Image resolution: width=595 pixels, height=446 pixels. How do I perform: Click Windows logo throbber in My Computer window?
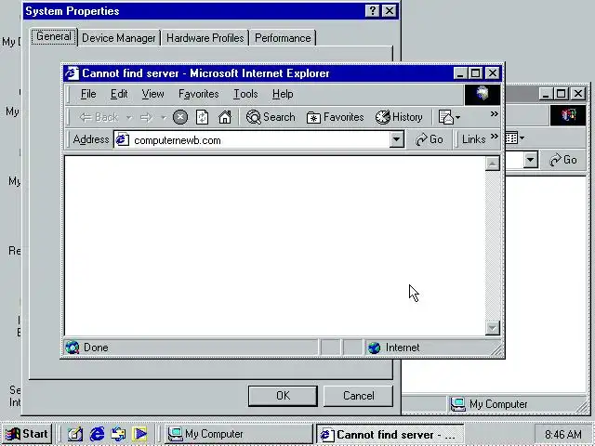[x=568, y=115]
